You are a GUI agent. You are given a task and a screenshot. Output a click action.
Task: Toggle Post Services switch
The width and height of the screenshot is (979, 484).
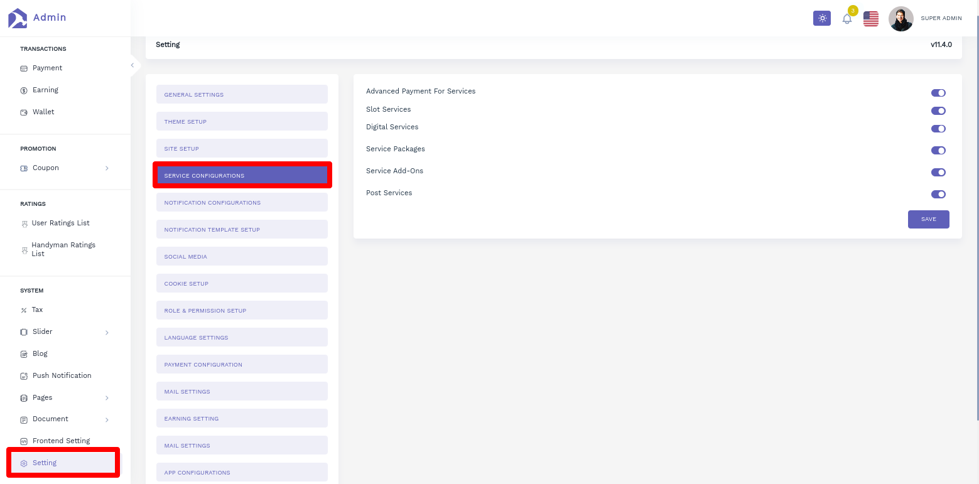938,195
